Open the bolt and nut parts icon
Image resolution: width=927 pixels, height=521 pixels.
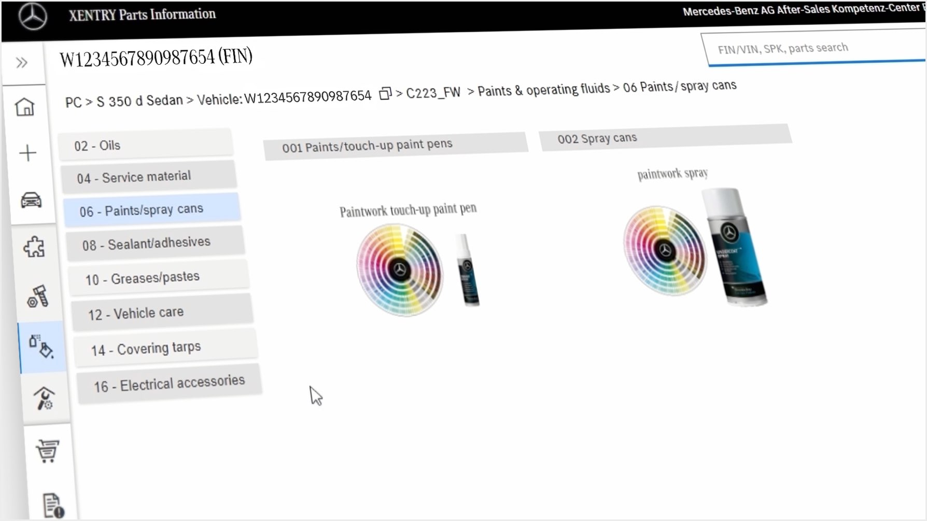tap(38, 297)
